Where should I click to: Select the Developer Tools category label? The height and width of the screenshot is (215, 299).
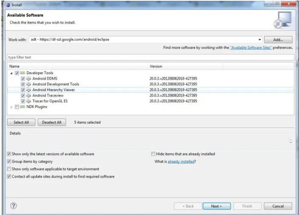coord(40,73)
